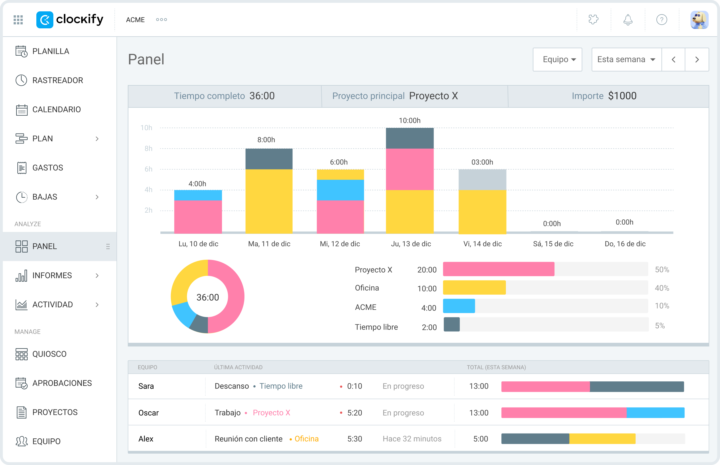Go to next week with right arrow
The height and width of the screenshot is (465, 720).
click(697, 60)
